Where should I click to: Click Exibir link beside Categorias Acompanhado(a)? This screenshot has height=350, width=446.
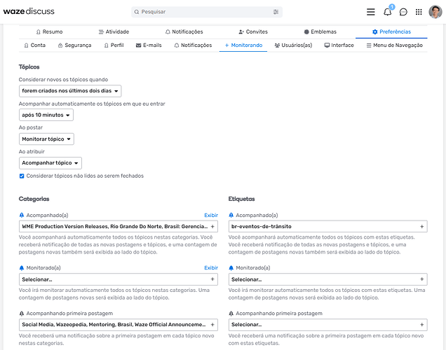211,215
